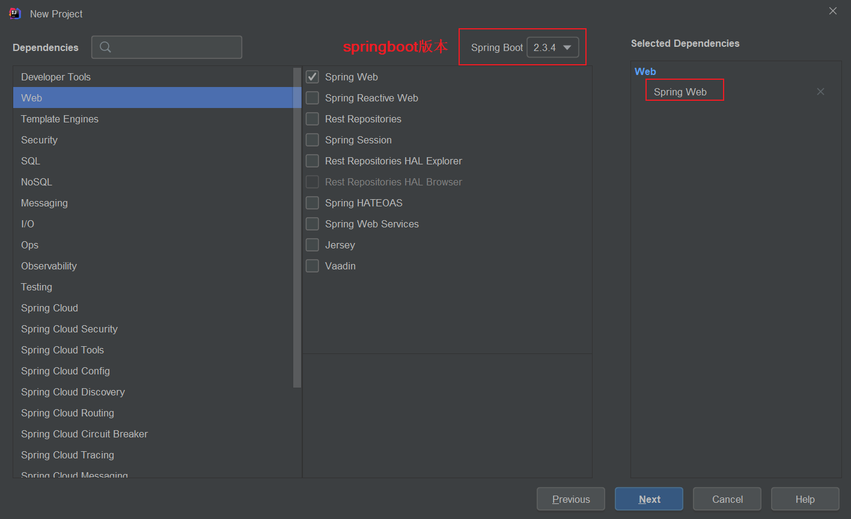Click the category list scrollbar
The height and width of the screenshot is (519, 851).
pos(297,228)
